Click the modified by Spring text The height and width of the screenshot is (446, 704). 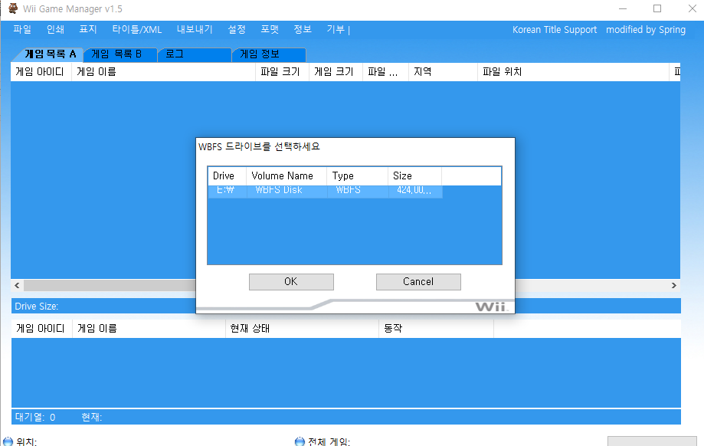point(646,30)
